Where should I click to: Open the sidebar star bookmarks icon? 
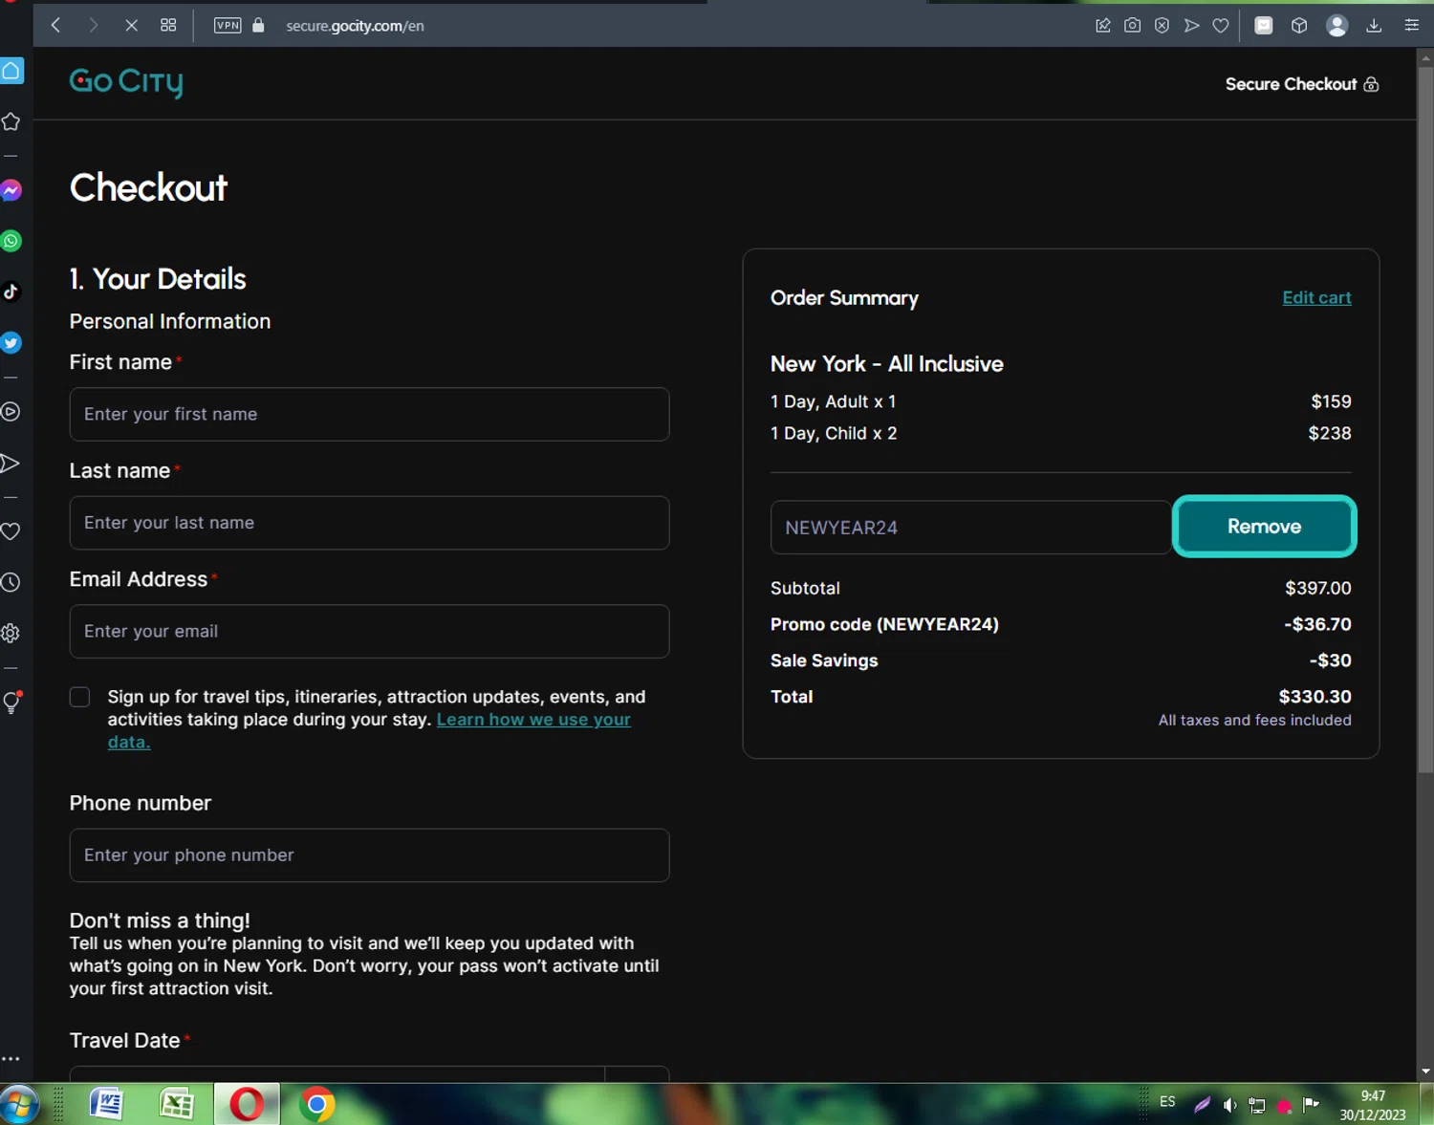tap(11, 121)
